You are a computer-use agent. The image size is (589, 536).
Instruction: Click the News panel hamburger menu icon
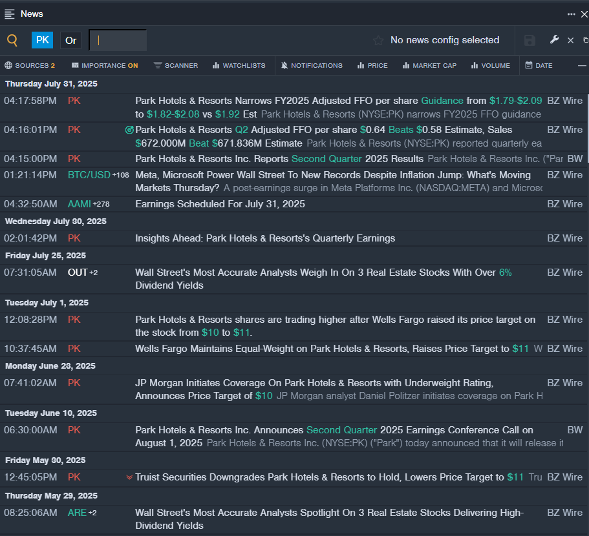click(x=10, y=14)
